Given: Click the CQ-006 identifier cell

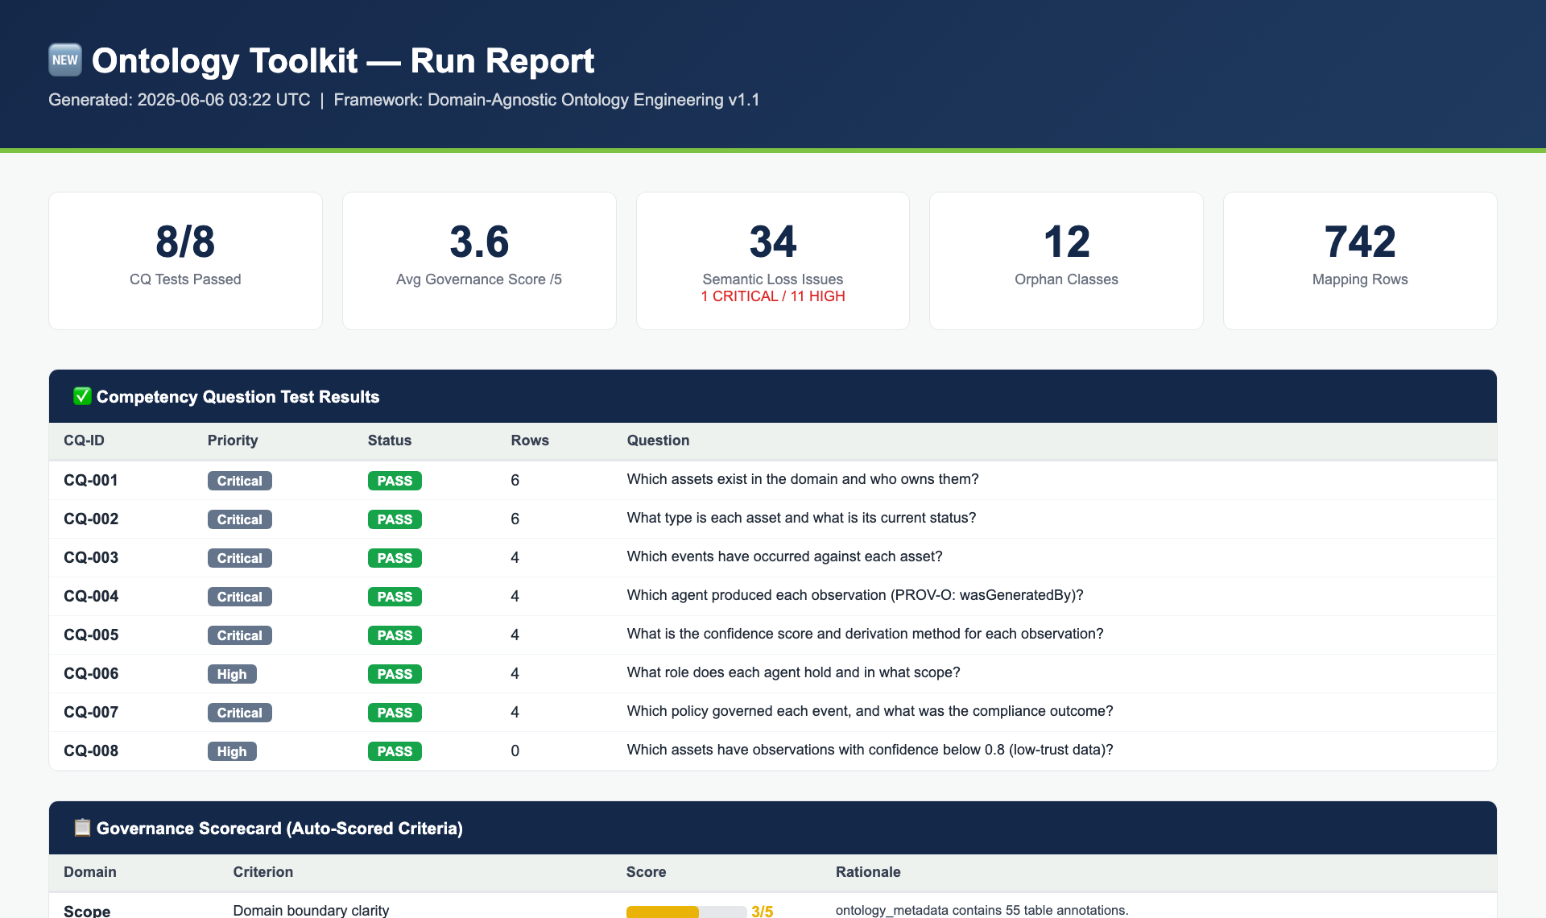Looking at the screenshot, I should [x=91, y=673].
